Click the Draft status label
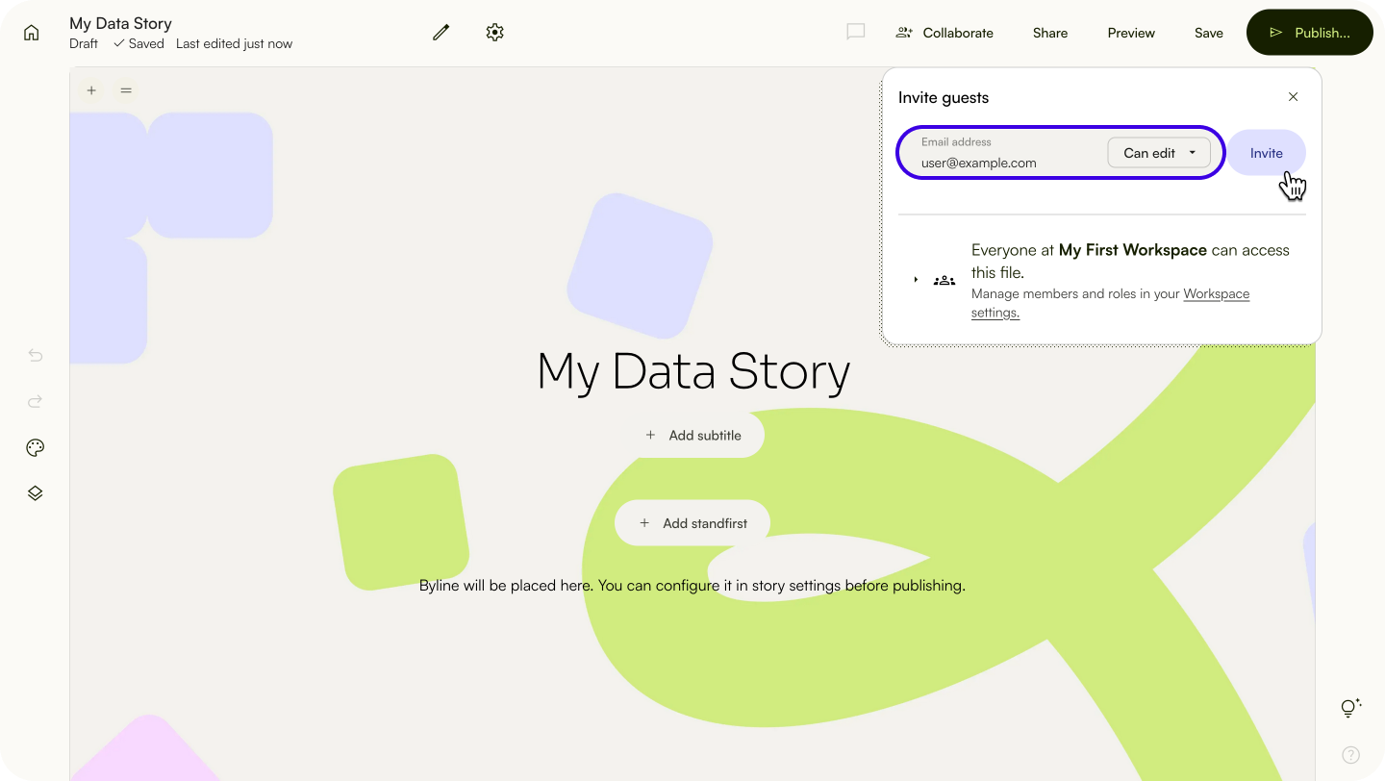Viewport: 1385px width, 781px height. click(84, 44)
